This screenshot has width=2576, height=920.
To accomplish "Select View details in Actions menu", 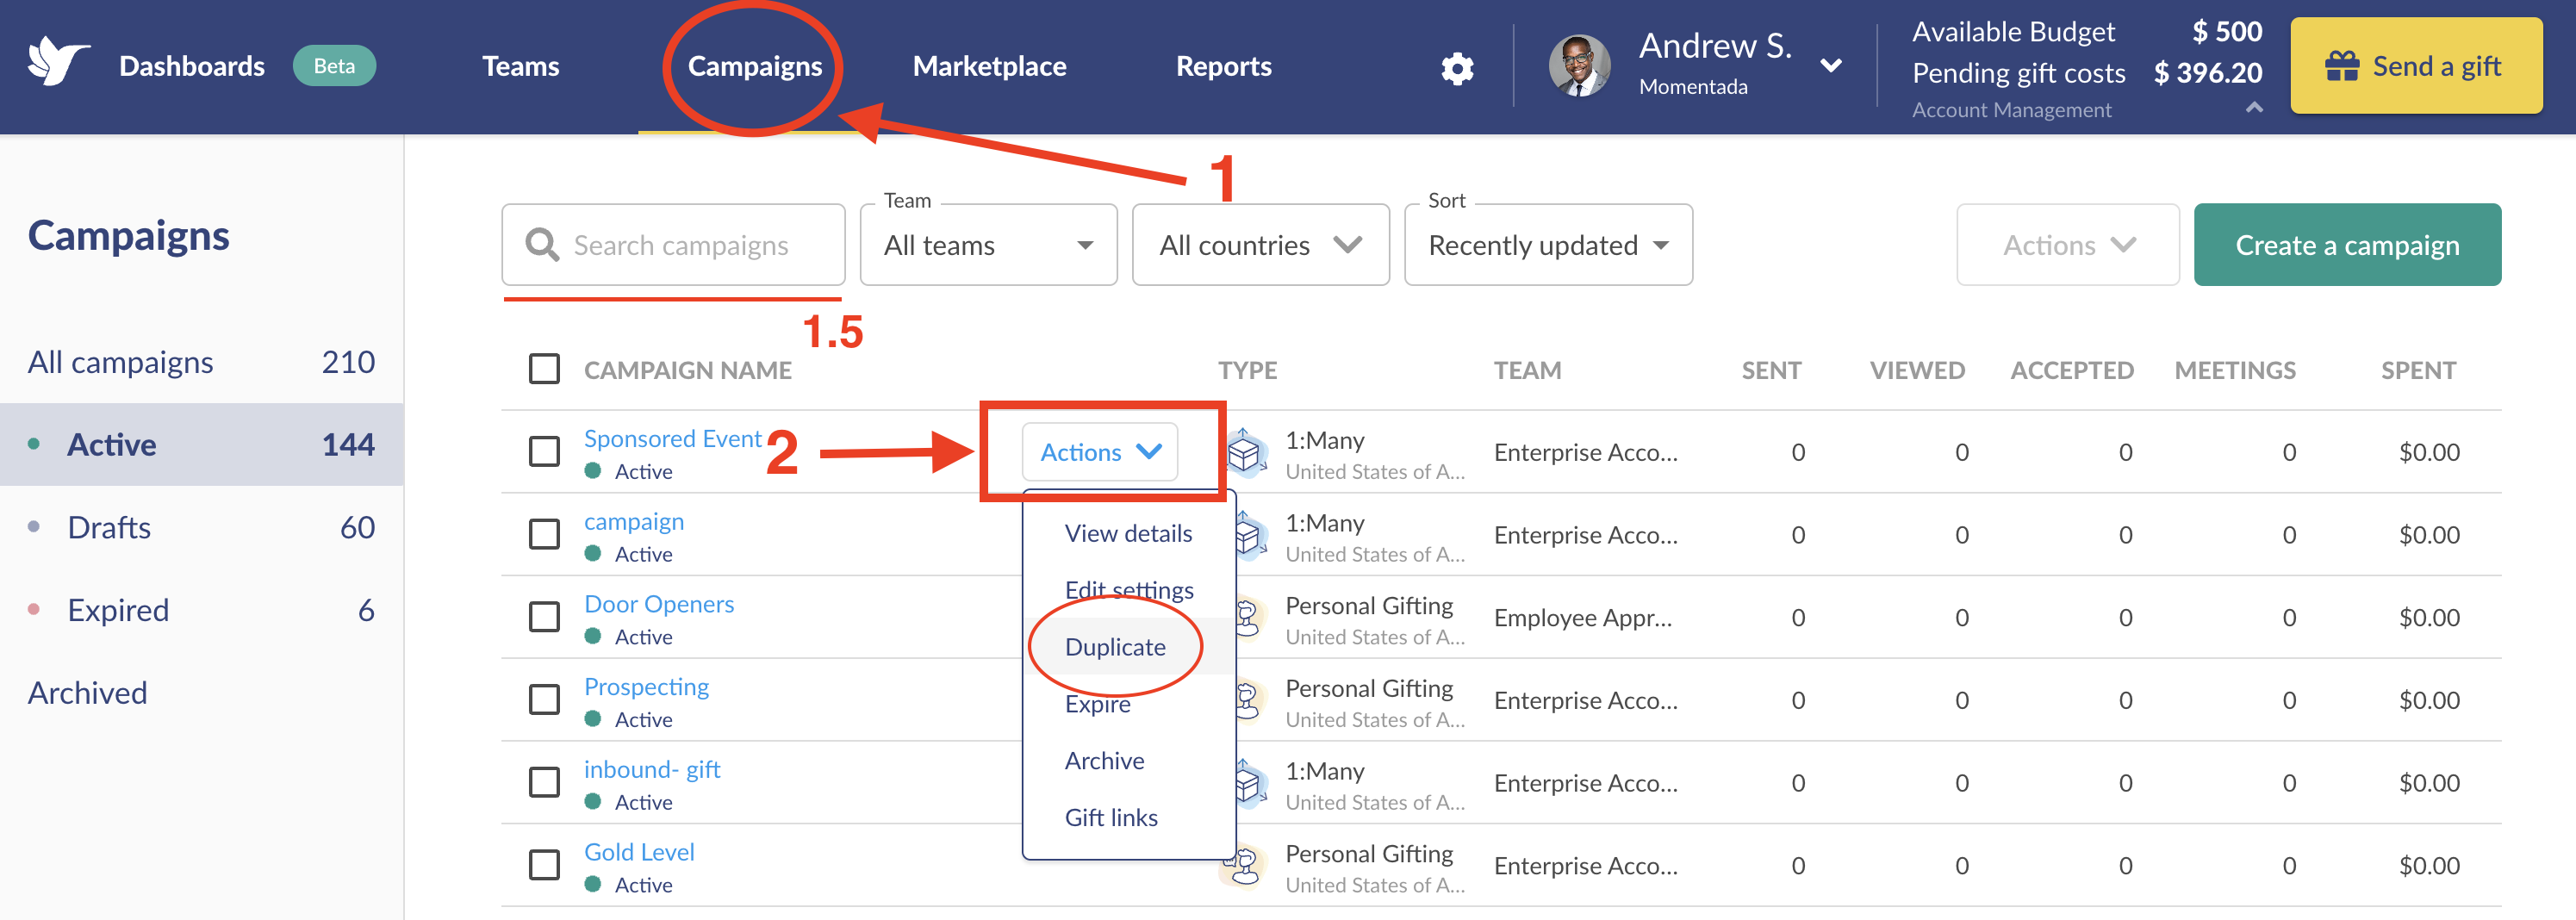I will 1128,533.
